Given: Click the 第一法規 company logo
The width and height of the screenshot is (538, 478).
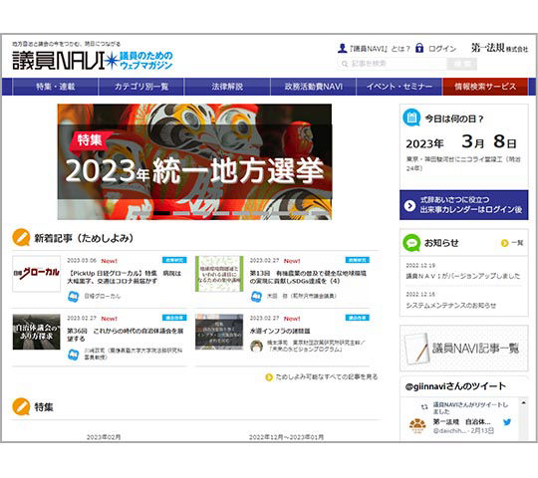Looking at the screenshot, I should point(499,48).
